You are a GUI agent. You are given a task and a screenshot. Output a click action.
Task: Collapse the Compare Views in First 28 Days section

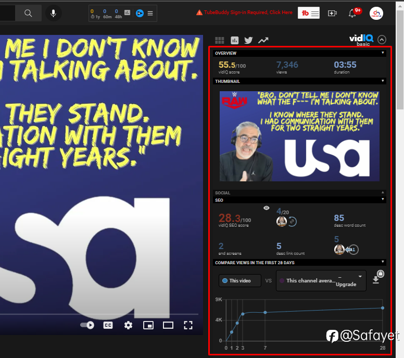383,262
